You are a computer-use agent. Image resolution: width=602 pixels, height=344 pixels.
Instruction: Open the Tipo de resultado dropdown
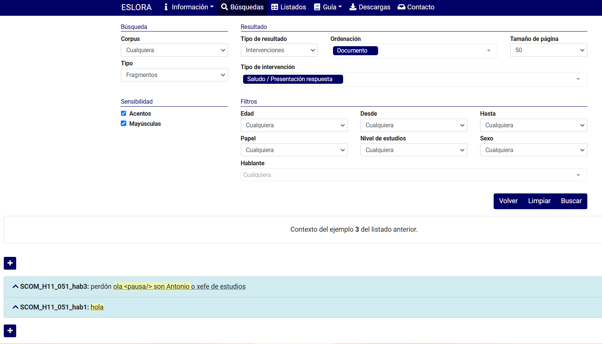[x=279, y=50]
